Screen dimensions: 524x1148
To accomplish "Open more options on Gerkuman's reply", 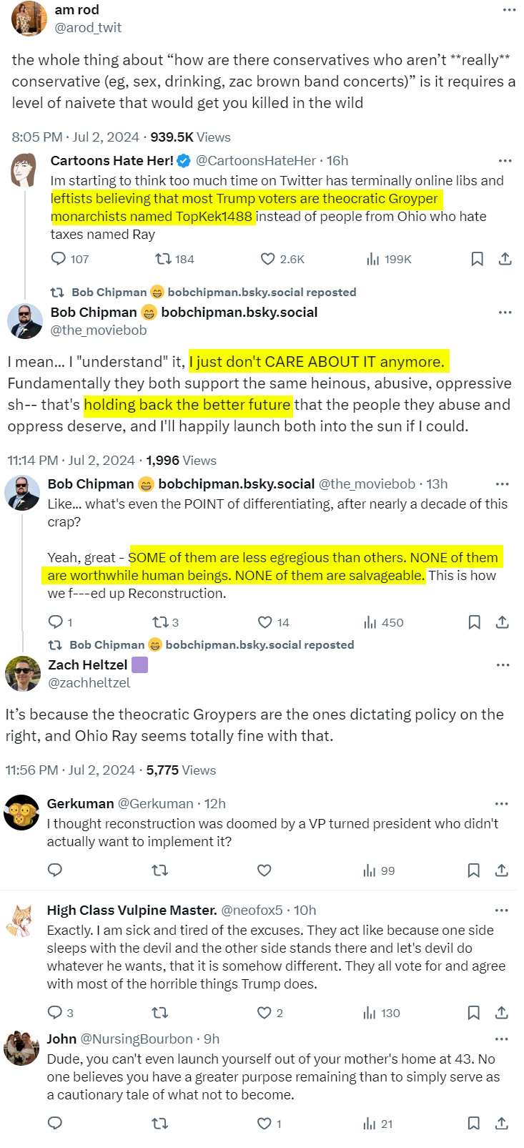I will 502,804.
